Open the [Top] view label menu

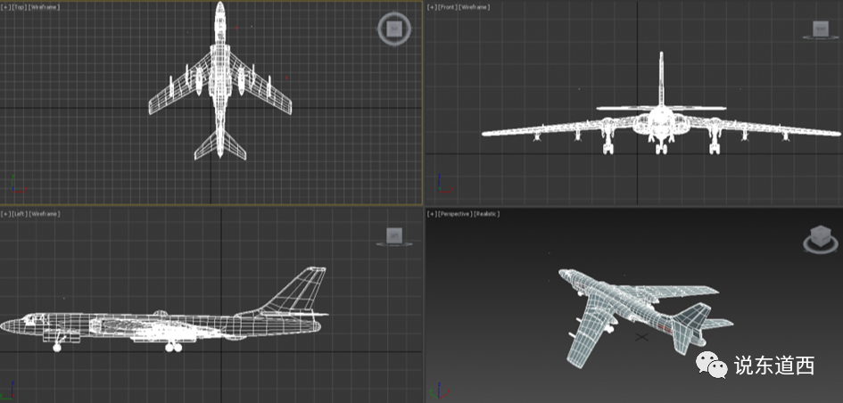(18, 7)
